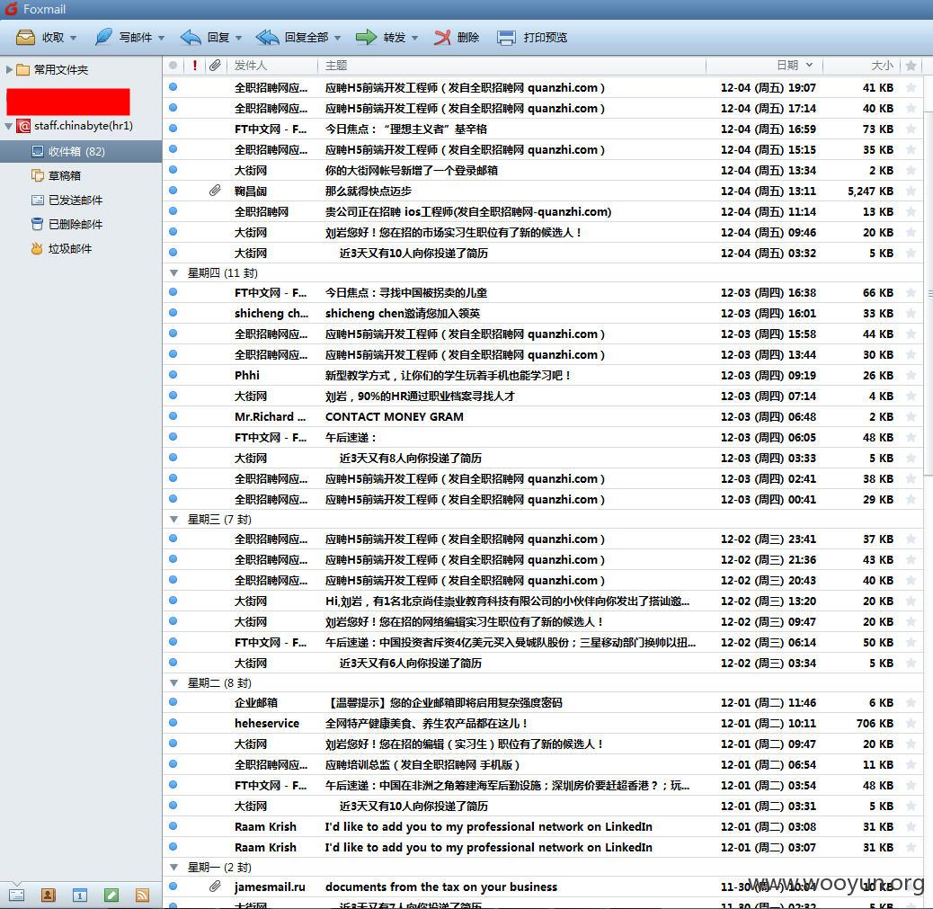
Task: Toggle unread dot on 今日焦点：寻找中国被拐卖的儿童 email
Action: tap(173, 291)
